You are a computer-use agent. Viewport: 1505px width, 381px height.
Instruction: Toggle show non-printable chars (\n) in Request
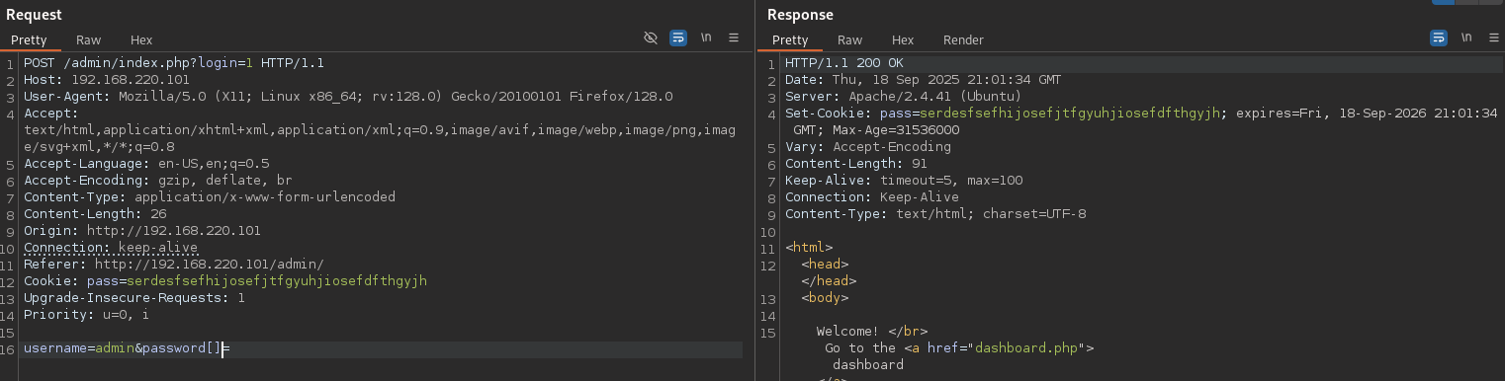pyautogui.click(x=706, y=38)
